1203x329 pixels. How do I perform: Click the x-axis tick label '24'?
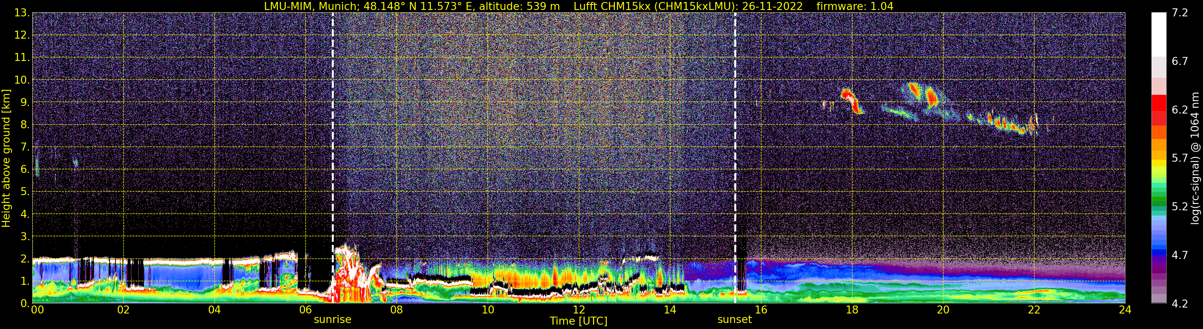pyautogui.click(x=1124, y=310)
